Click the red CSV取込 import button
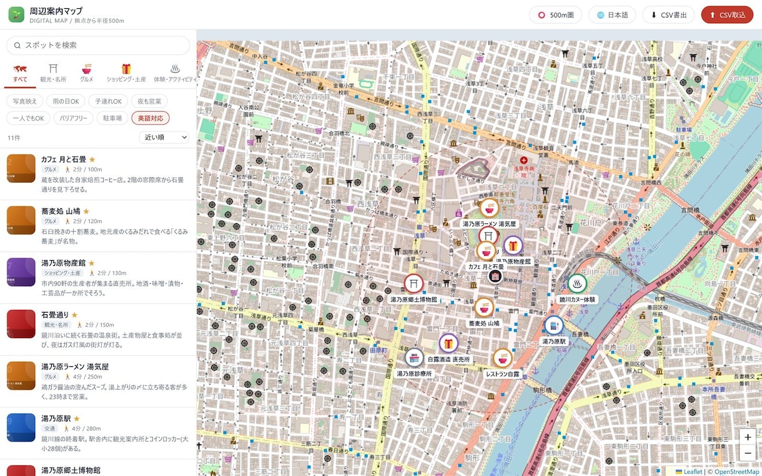 727,15
